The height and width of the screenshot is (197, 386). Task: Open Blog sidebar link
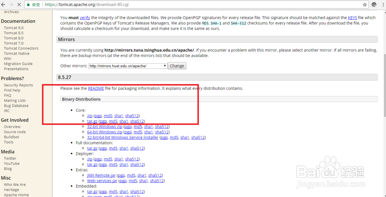tap(8, 169)
